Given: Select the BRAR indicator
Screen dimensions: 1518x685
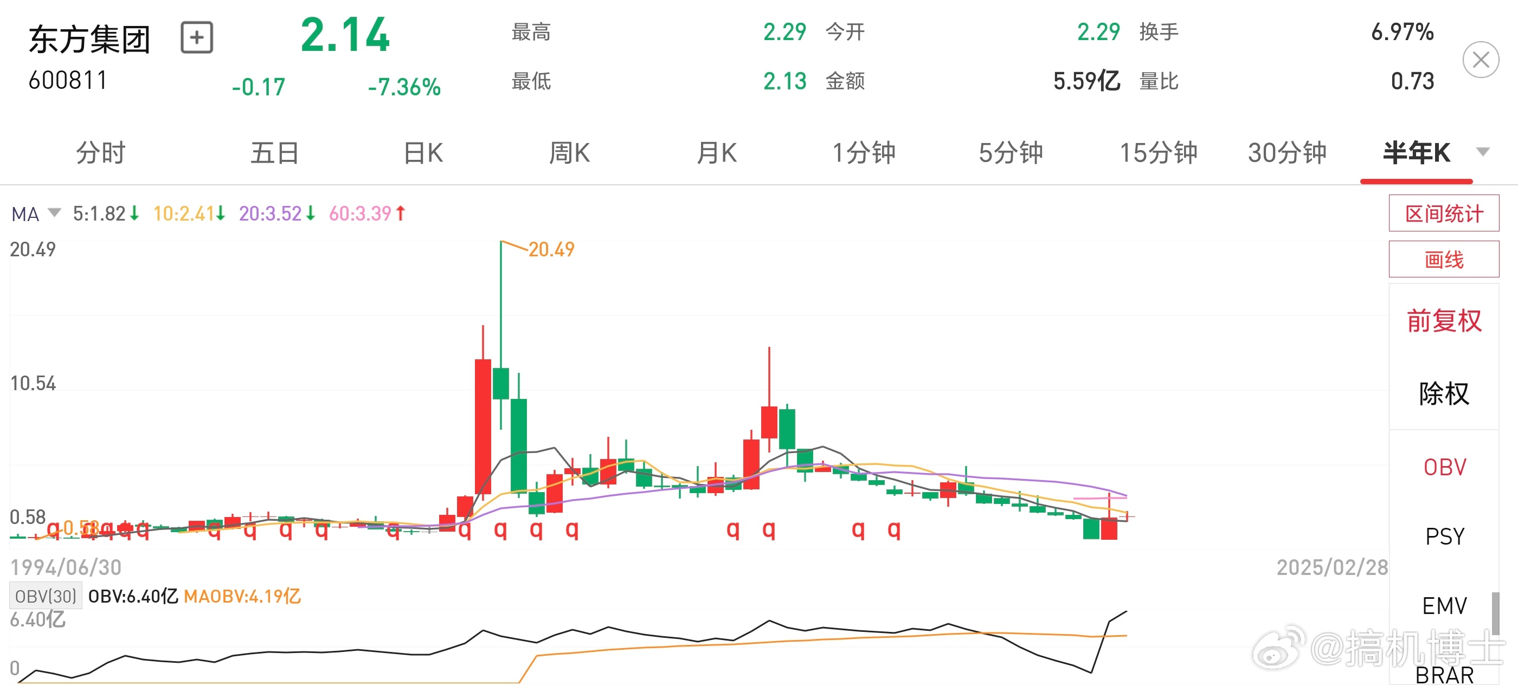Looking at the screenshot, I should click(1444, 674).
